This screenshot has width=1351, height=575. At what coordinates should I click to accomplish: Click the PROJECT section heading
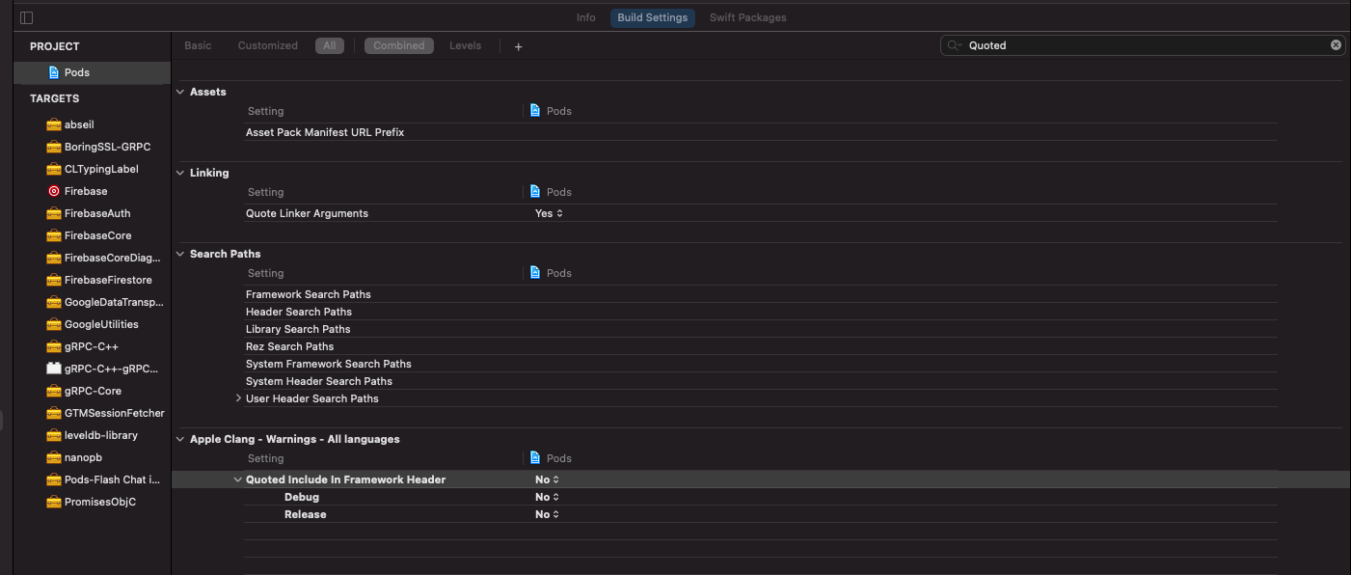tap(55, 46)
